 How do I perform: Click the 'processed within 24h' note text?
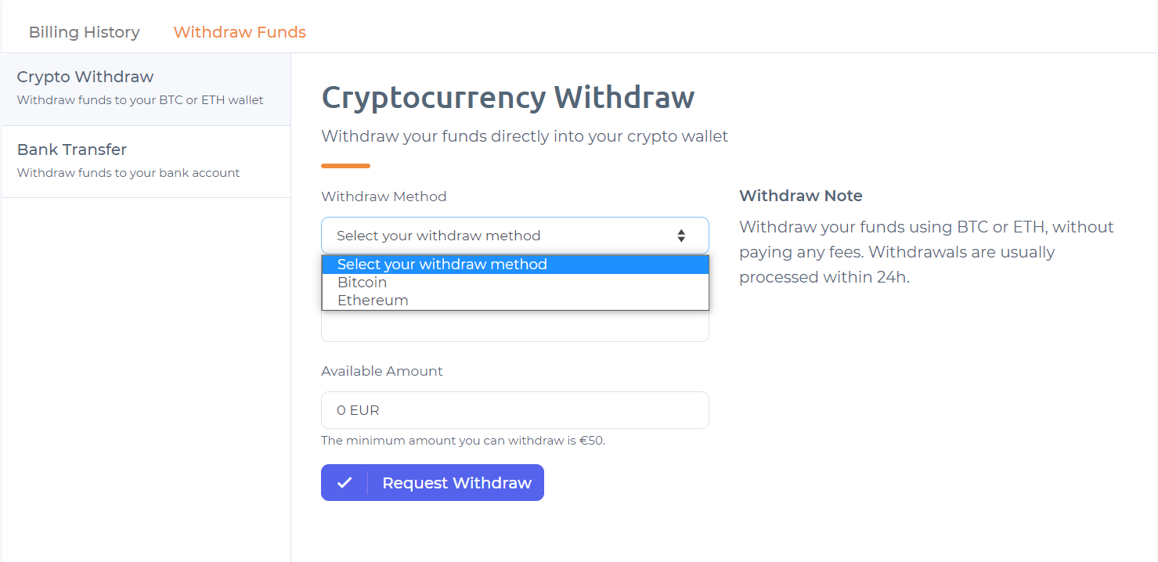(824, 277)
